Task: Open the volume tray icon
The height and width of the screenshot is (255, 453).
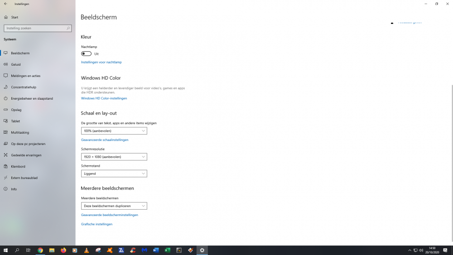Action: [421, 250]
